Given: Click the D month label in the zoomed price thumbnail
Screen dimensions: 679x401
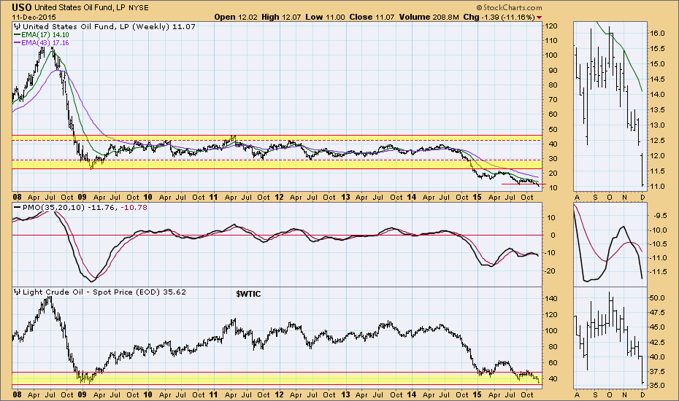Looking at the screenshot, I should (x=641, y=197).
